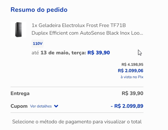Click the strikethrough price R$ 4.198,95
This screenshot has height=130, width=168.
click(x=132, y=64)
